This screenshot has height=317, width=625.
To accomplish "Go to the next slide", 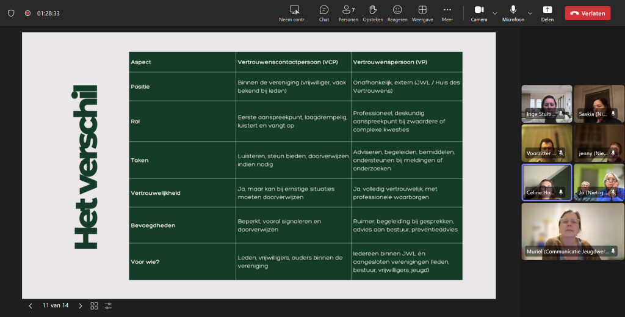I will pos(80,305).
